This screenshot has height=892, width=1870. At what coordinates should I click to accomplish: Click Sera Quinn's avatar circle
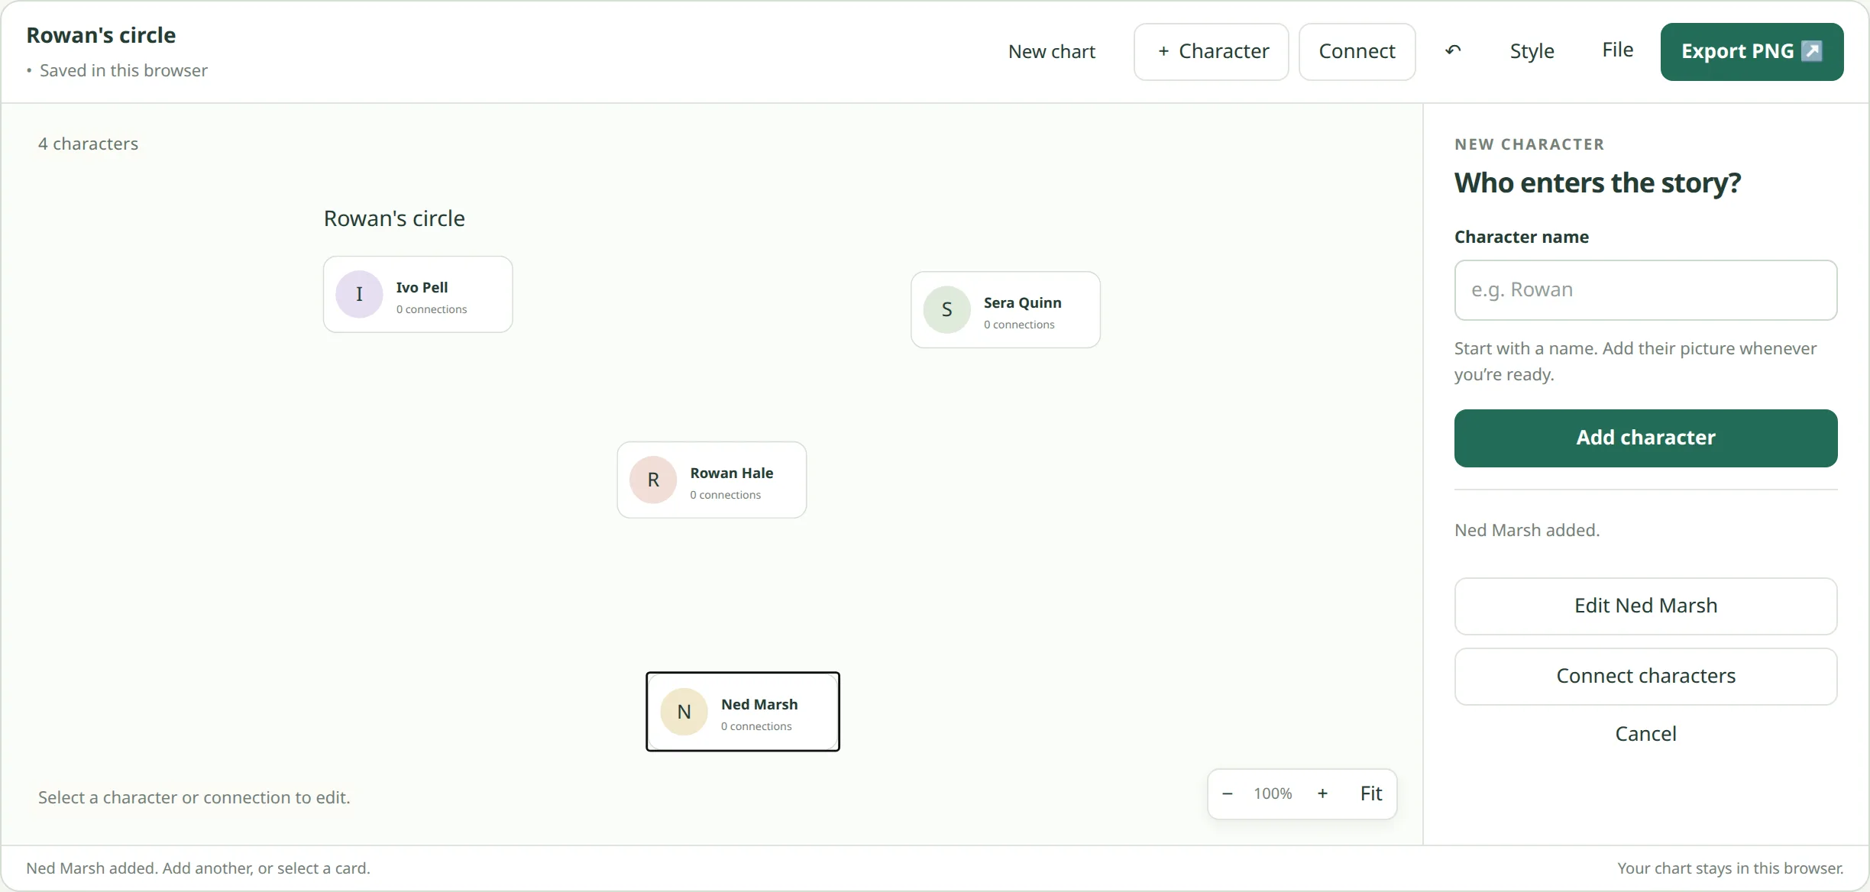946,309
